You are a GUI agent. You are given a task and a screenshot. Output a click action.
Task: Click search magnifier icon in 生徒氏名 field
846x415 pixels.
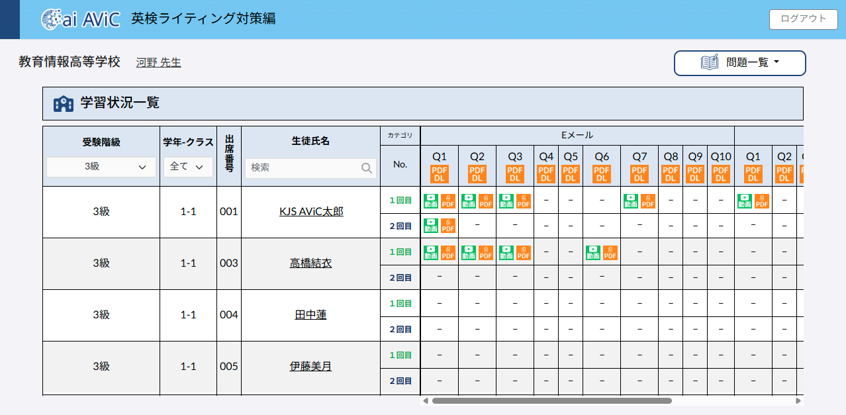coord(367,168)
